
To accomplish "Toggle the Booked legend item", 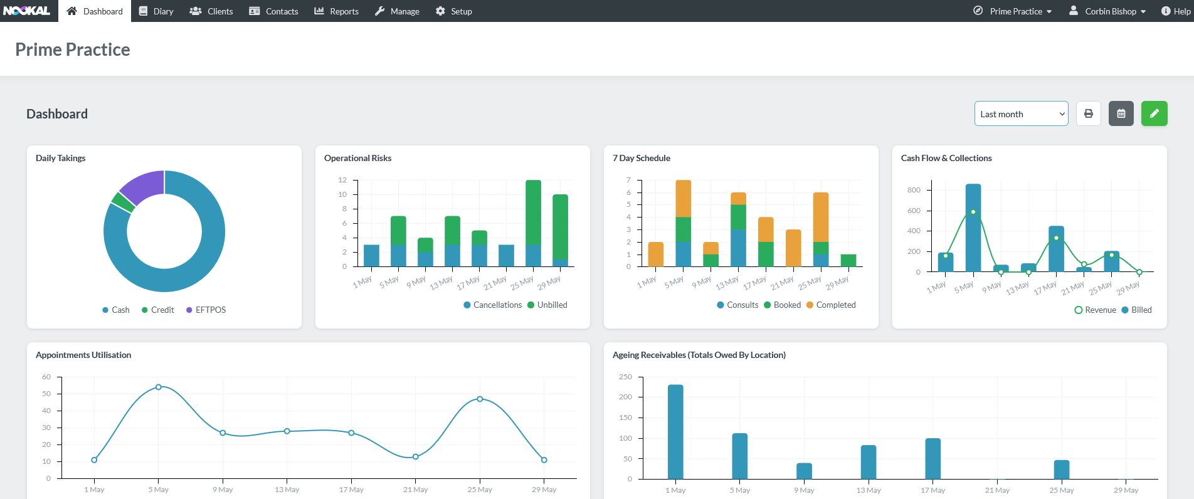I will click(783, 305).
